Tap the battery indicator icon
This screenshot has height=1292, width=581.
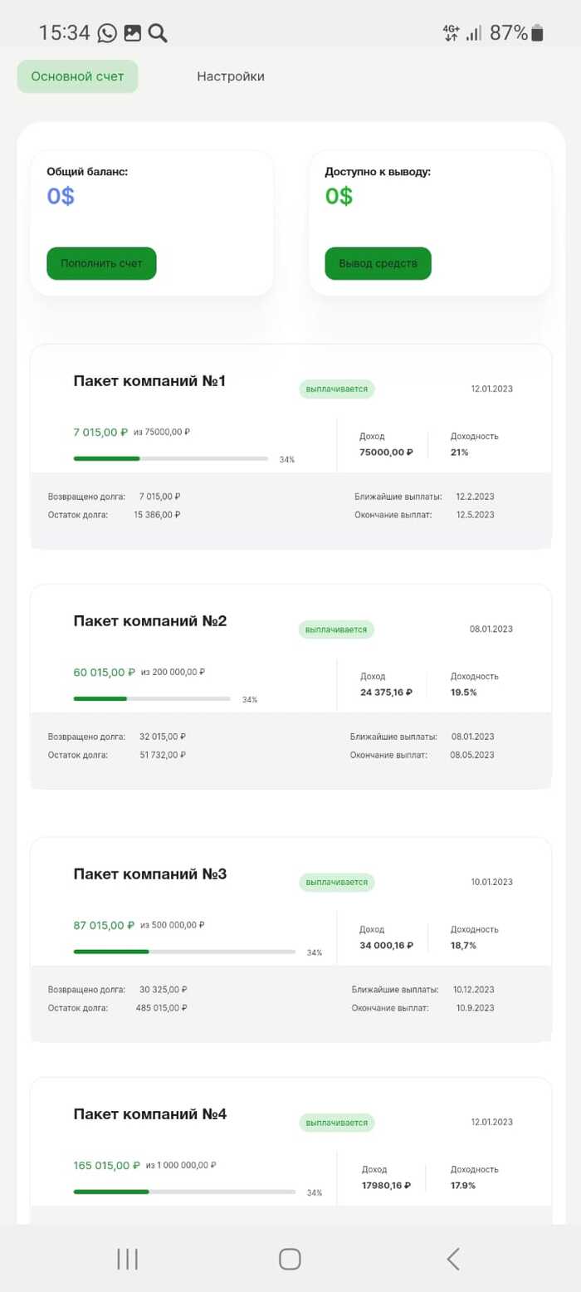pos(538,33)
